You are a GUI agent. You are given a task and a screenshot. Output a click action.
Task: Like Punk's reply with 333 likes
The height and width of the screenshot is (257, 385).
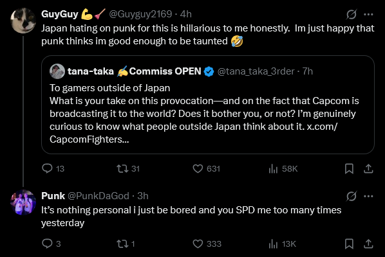(198, 244)
